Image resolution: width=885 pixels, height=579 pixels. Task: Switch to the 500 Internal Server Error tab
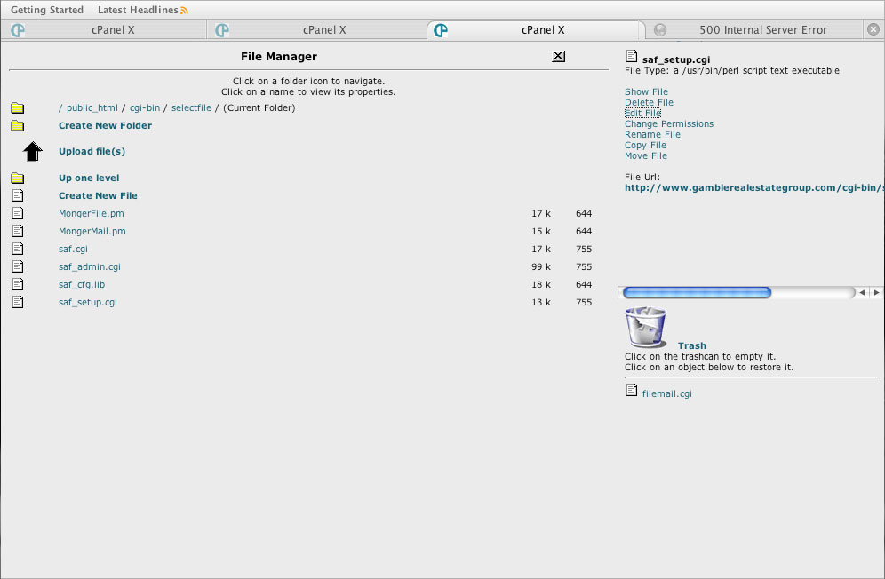pyautogui.click(x=762, y=30)
